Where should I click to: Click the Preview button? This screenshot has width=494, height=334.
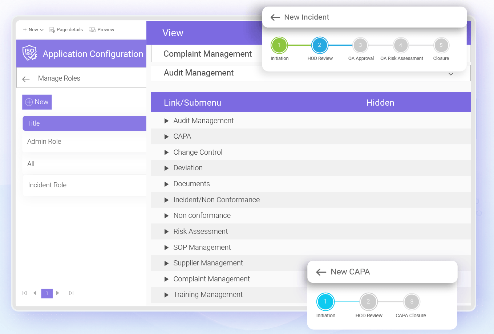click(102, 30)
